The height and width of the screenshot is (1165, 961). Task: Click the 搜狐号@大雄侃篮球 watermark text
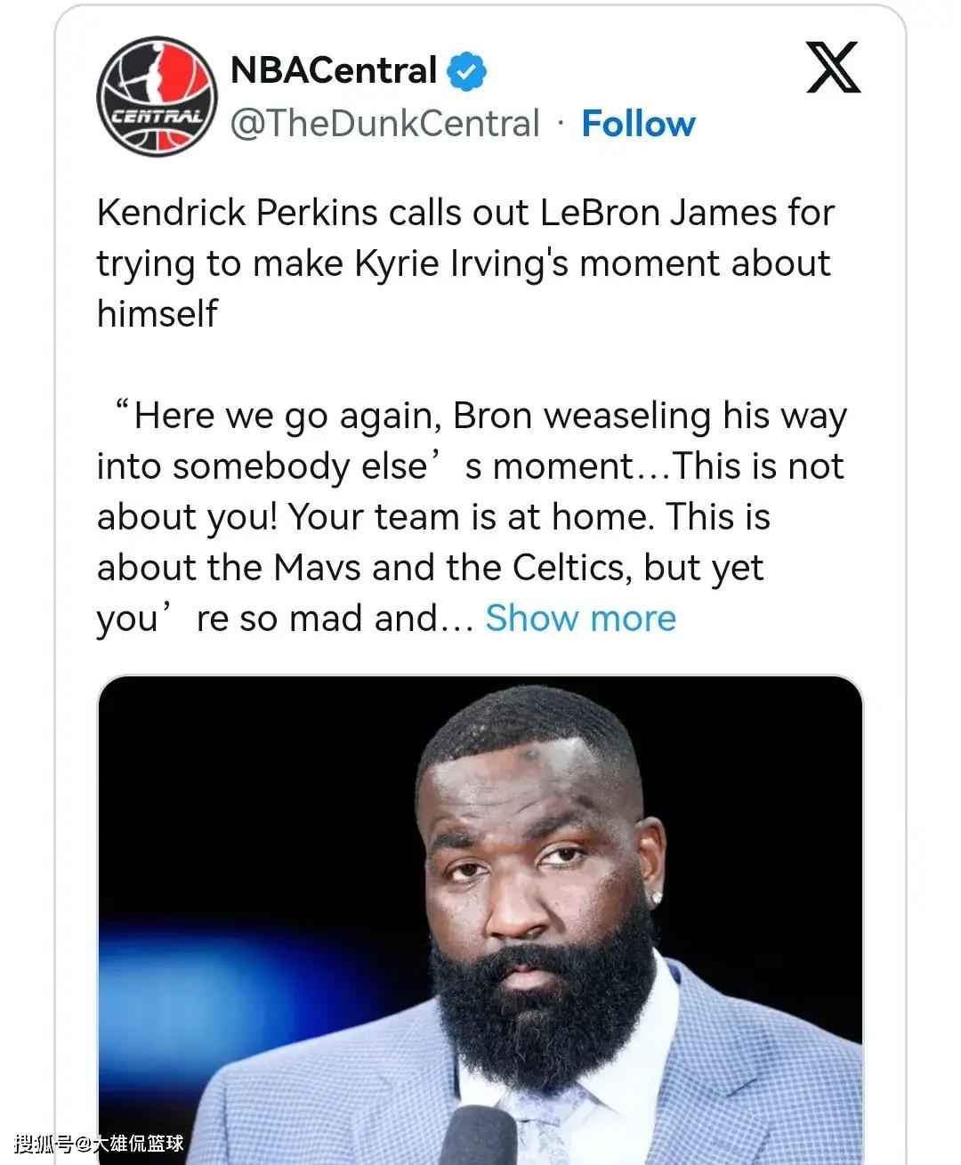(x=99, y=1144)
